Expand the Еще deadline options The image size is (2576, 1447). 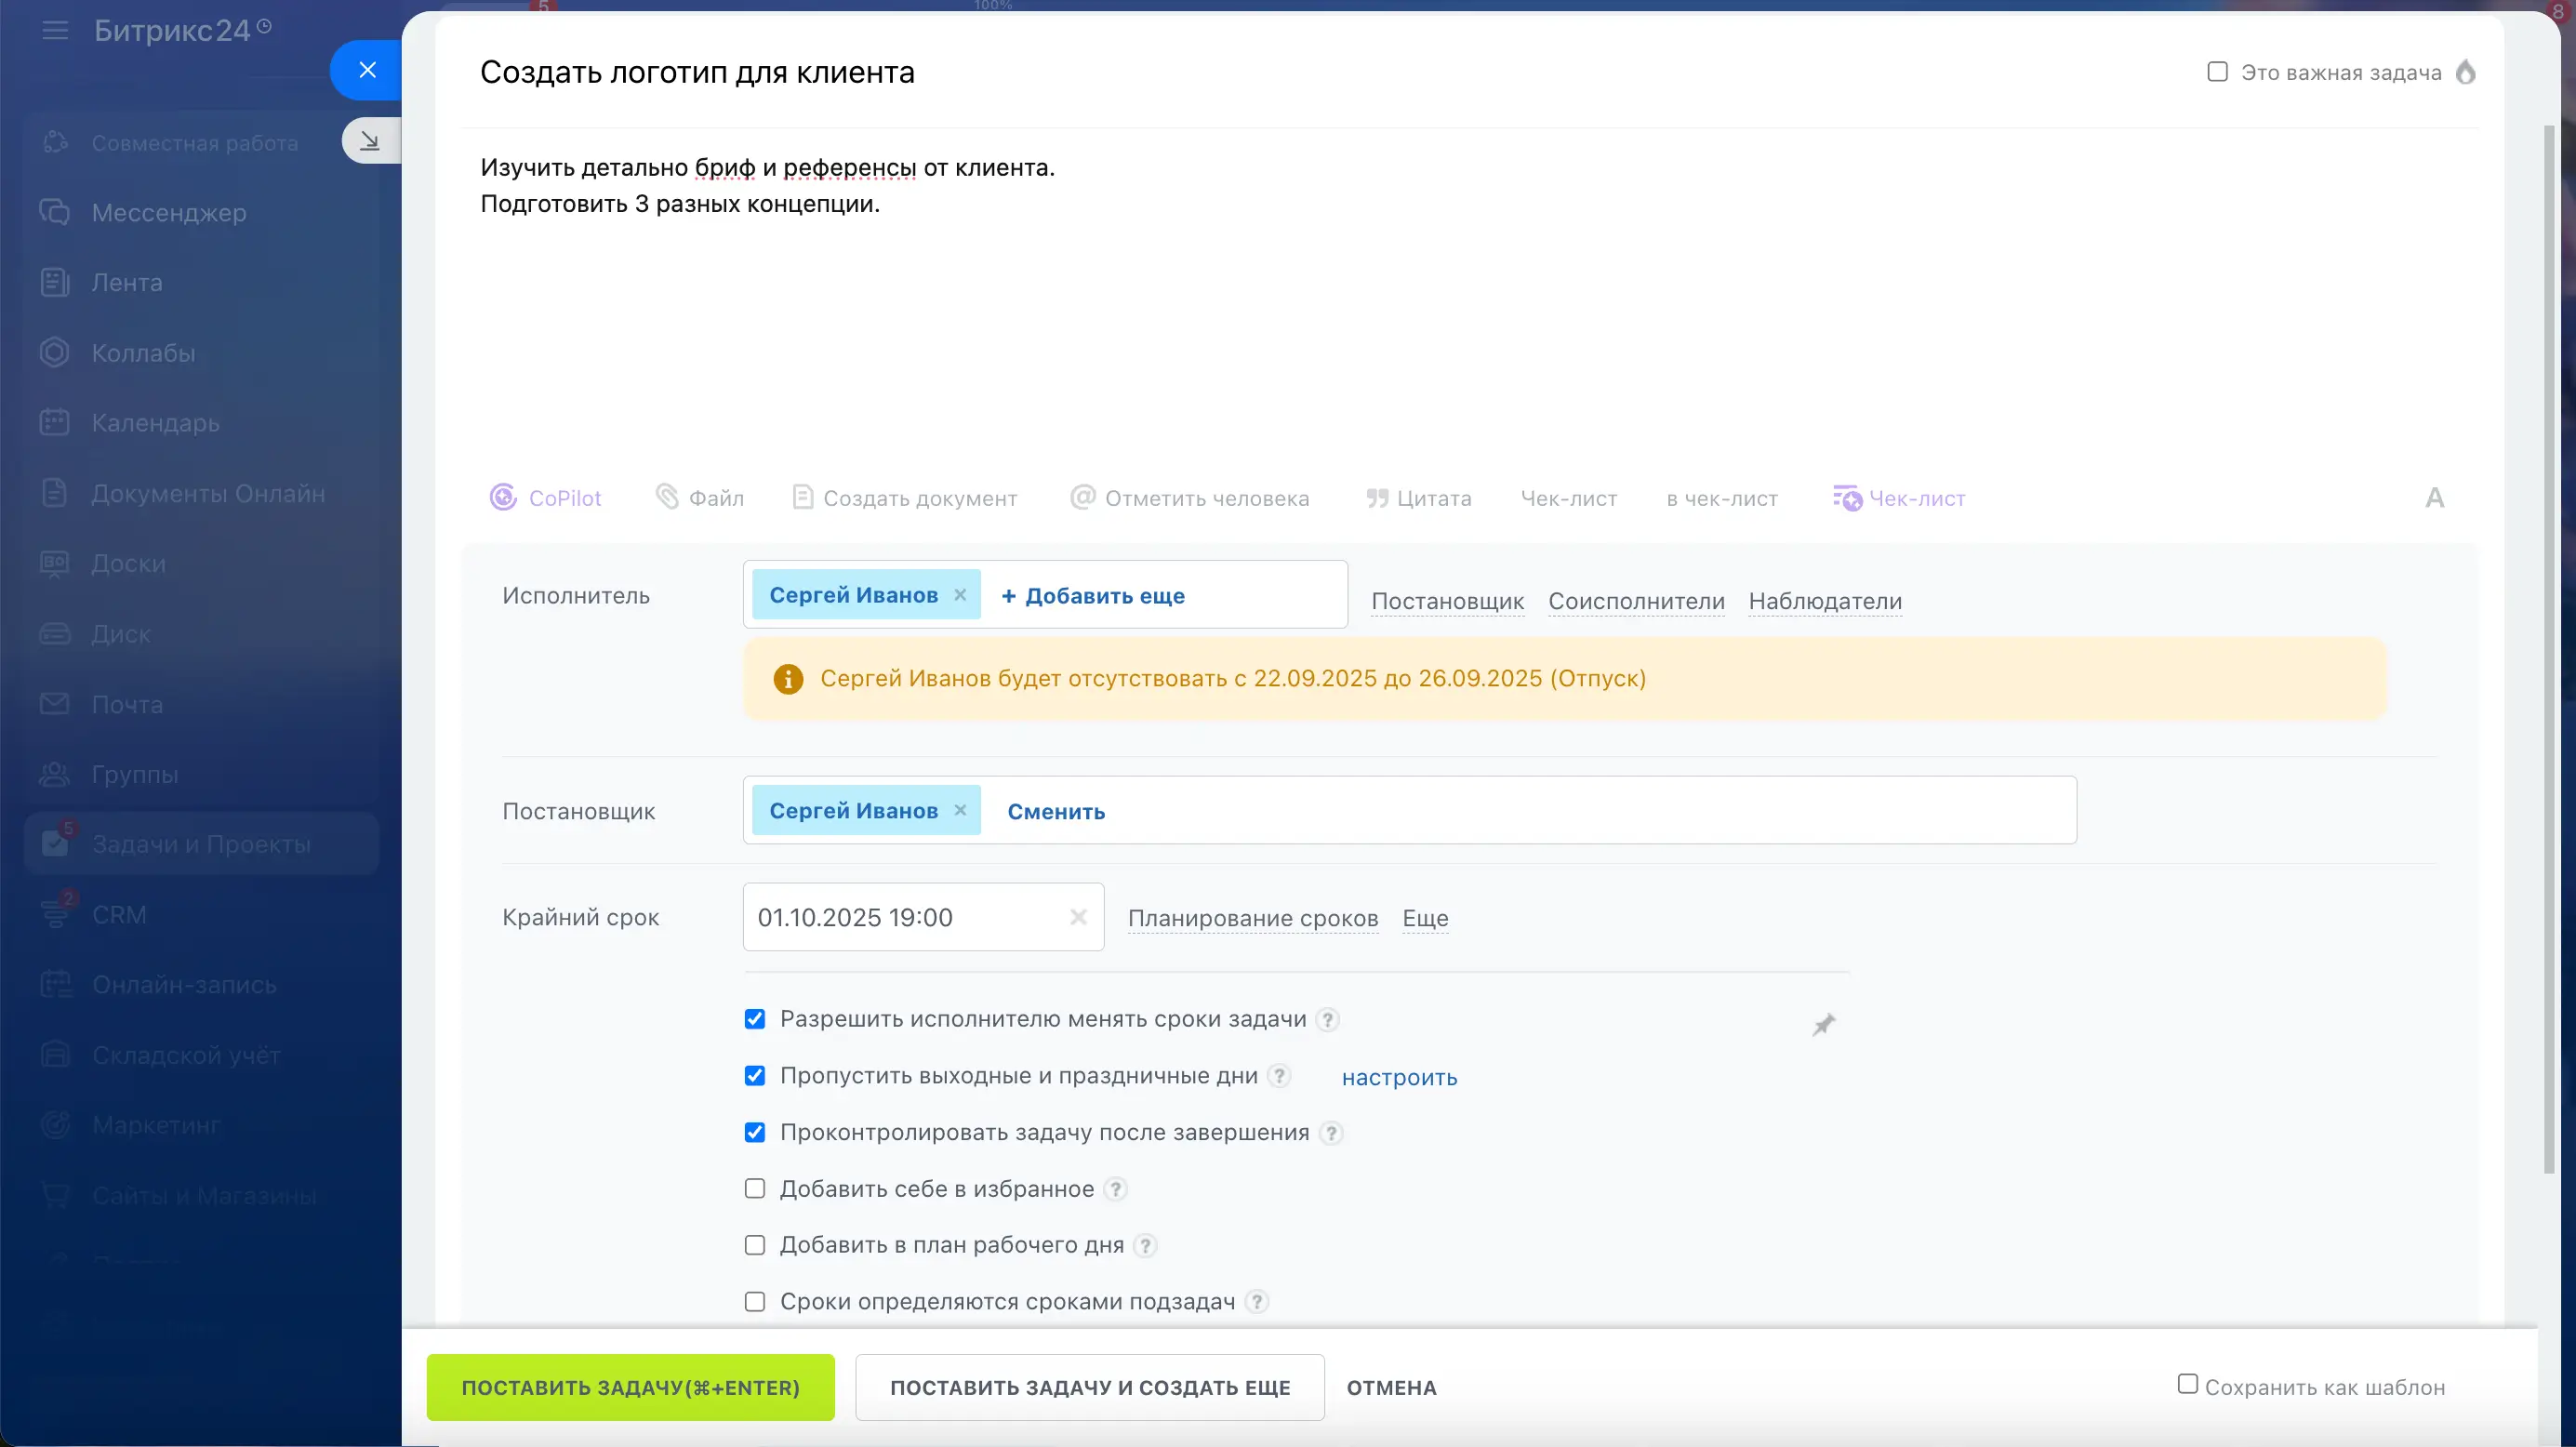(x=1424, y=918)
